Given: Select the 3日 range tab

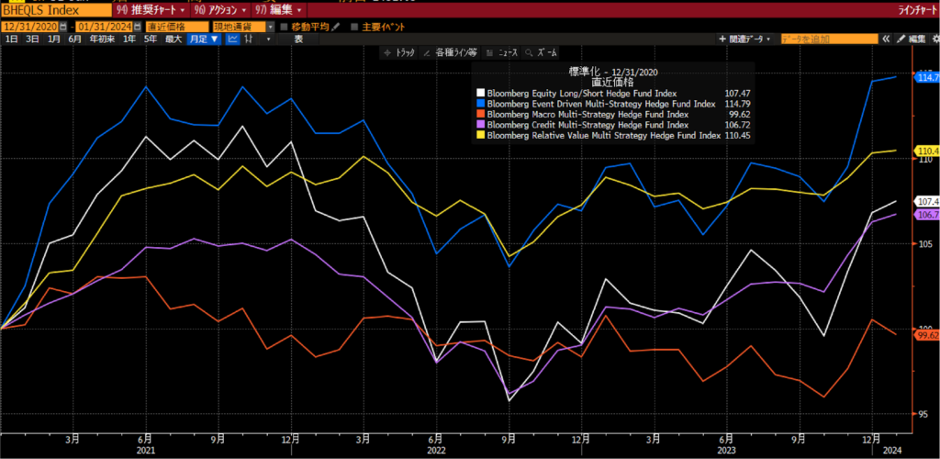Looking at the screenshot, I should 32,39.
